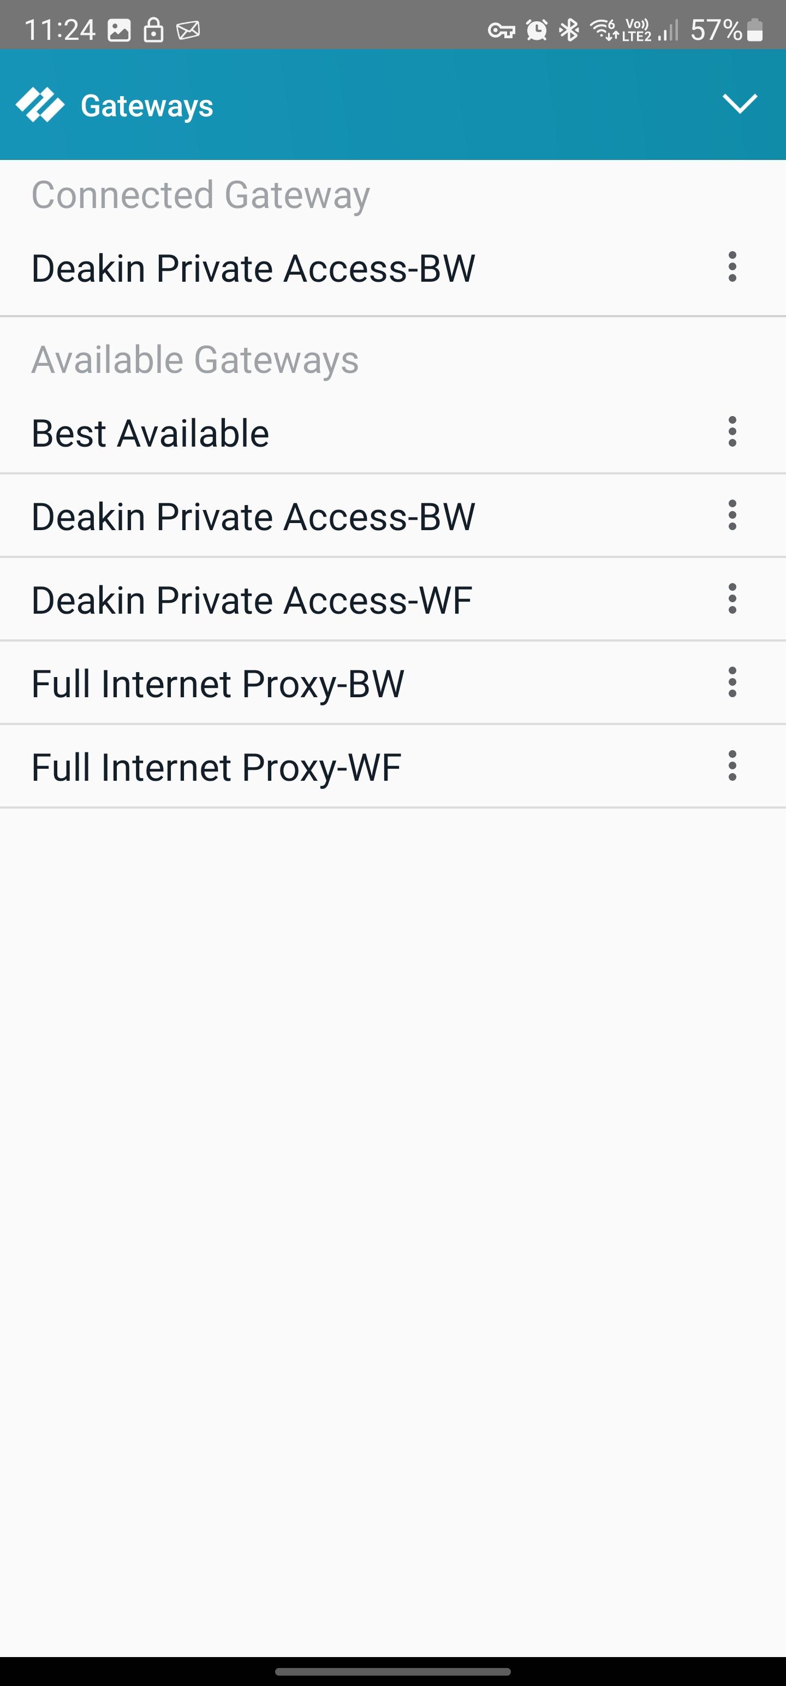Image resolution: width=786 pixels, height=1686 pixels.
Task: Open options for the connected Deakin Private Access-BW gateway
Action: (731, 267)
